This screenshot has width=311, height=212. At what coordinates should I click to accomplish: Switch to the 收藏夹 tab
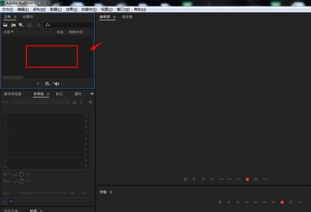tap(28, 17)
